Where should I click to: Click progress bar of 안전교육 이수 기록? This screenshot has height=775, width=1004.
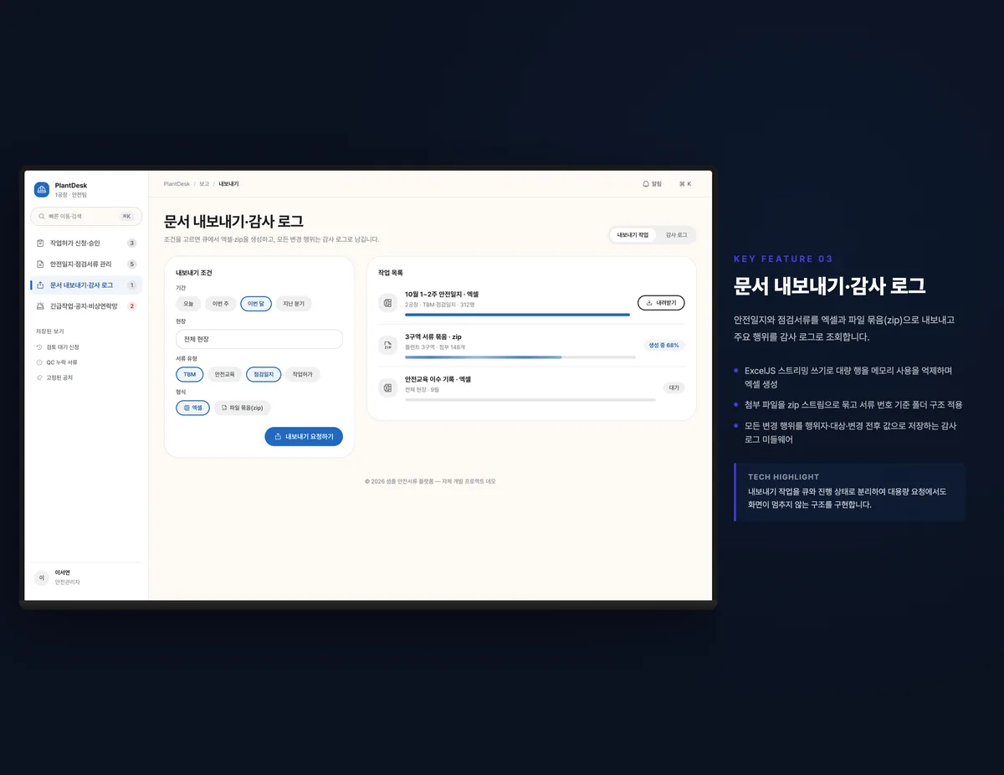(530, 399)
